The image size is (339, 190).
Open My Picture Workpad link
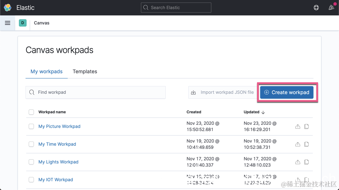59,127
